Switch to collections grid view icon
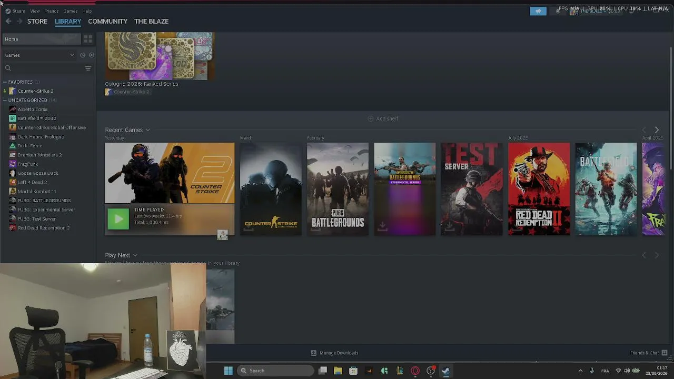The height and width of the screenshot is (379, 674). pyautogui.click(x=88, y=39)
